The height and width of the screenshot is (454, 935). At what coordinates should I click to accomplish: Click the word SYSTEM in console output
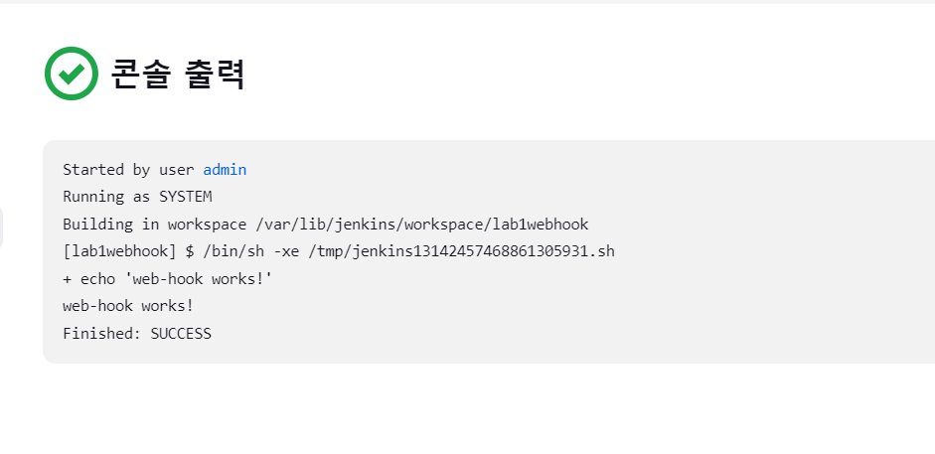186,197
